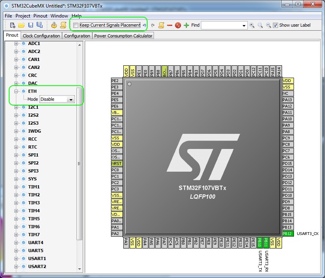
Task: Expand the SPI2 tree node
Action: (x=16, y=163)
